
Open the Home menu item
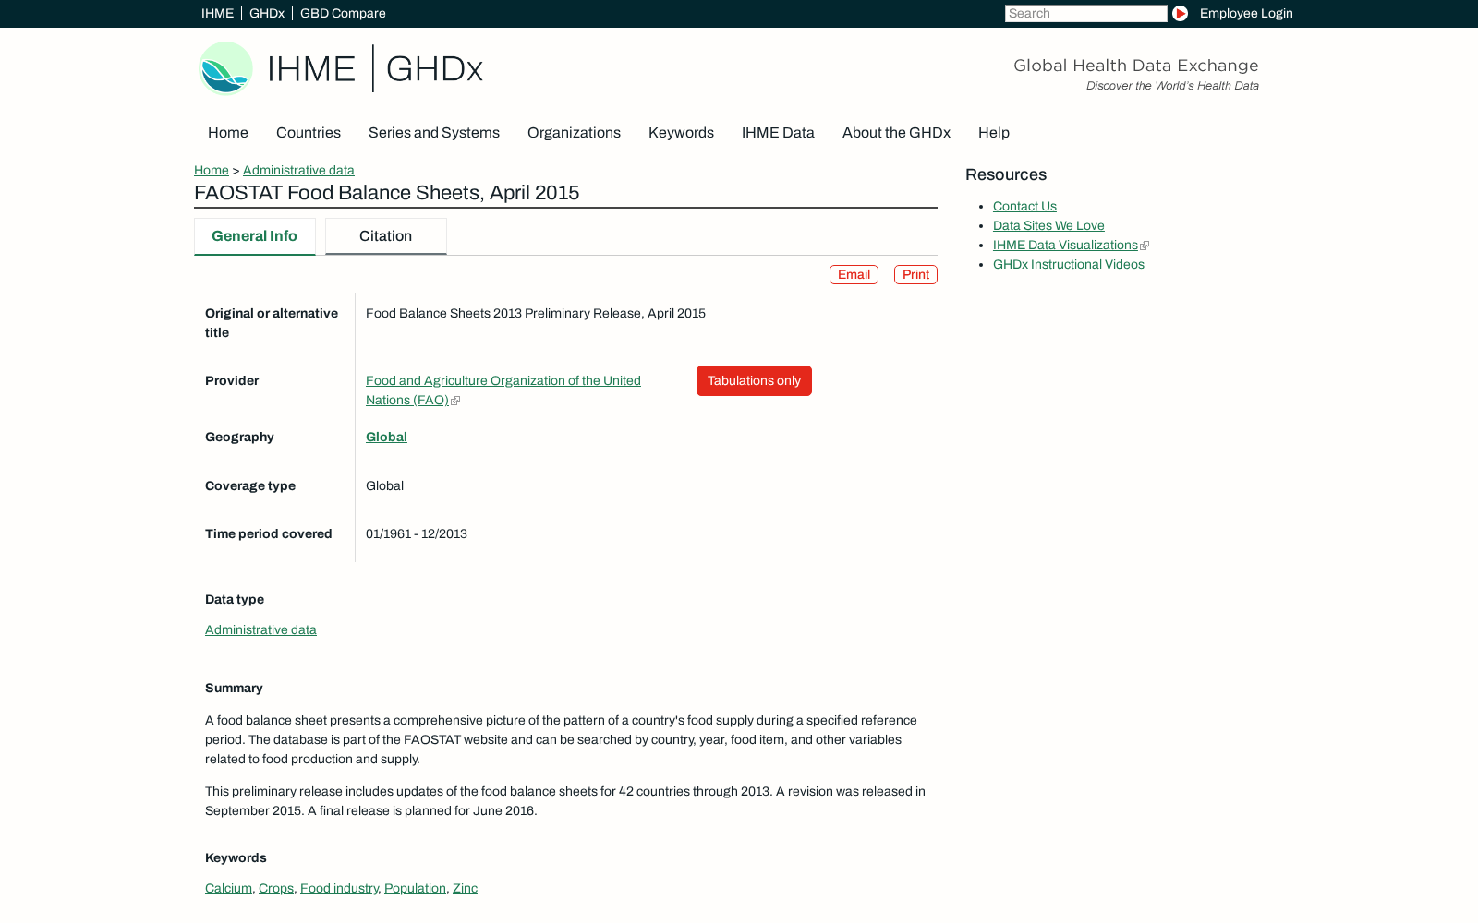pyautogui.click(x=228, y=133)
